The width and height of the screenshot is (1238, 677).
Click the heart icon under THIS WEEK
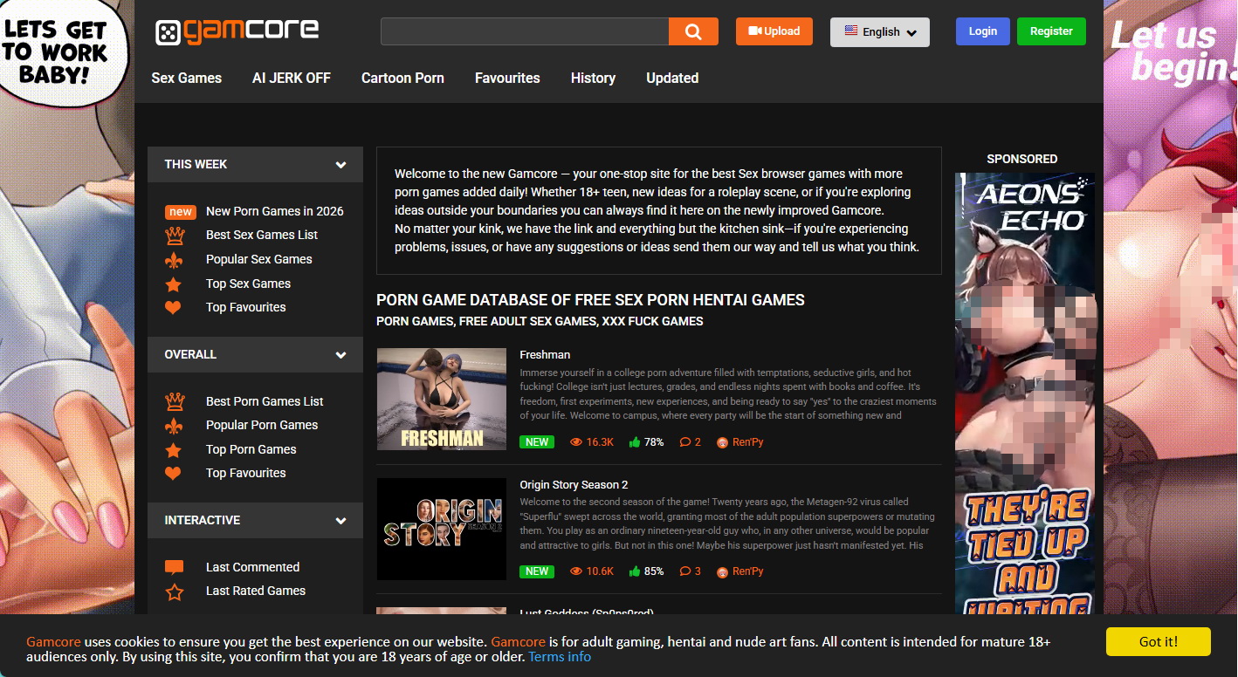point(173,308)
